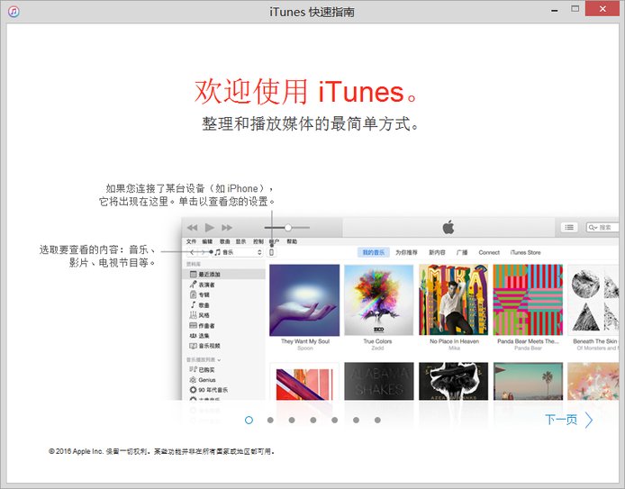Click the volume slider knob in the preview
This screenshot has height=489, width=625.
click(x=288, y=228)
